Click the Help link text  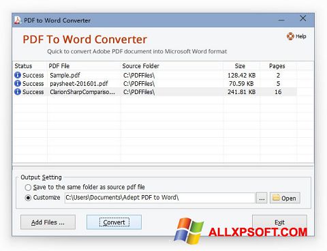[x=300, y=36]
